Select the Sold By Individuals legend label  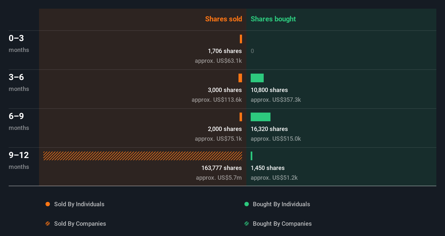click(79, 204)
